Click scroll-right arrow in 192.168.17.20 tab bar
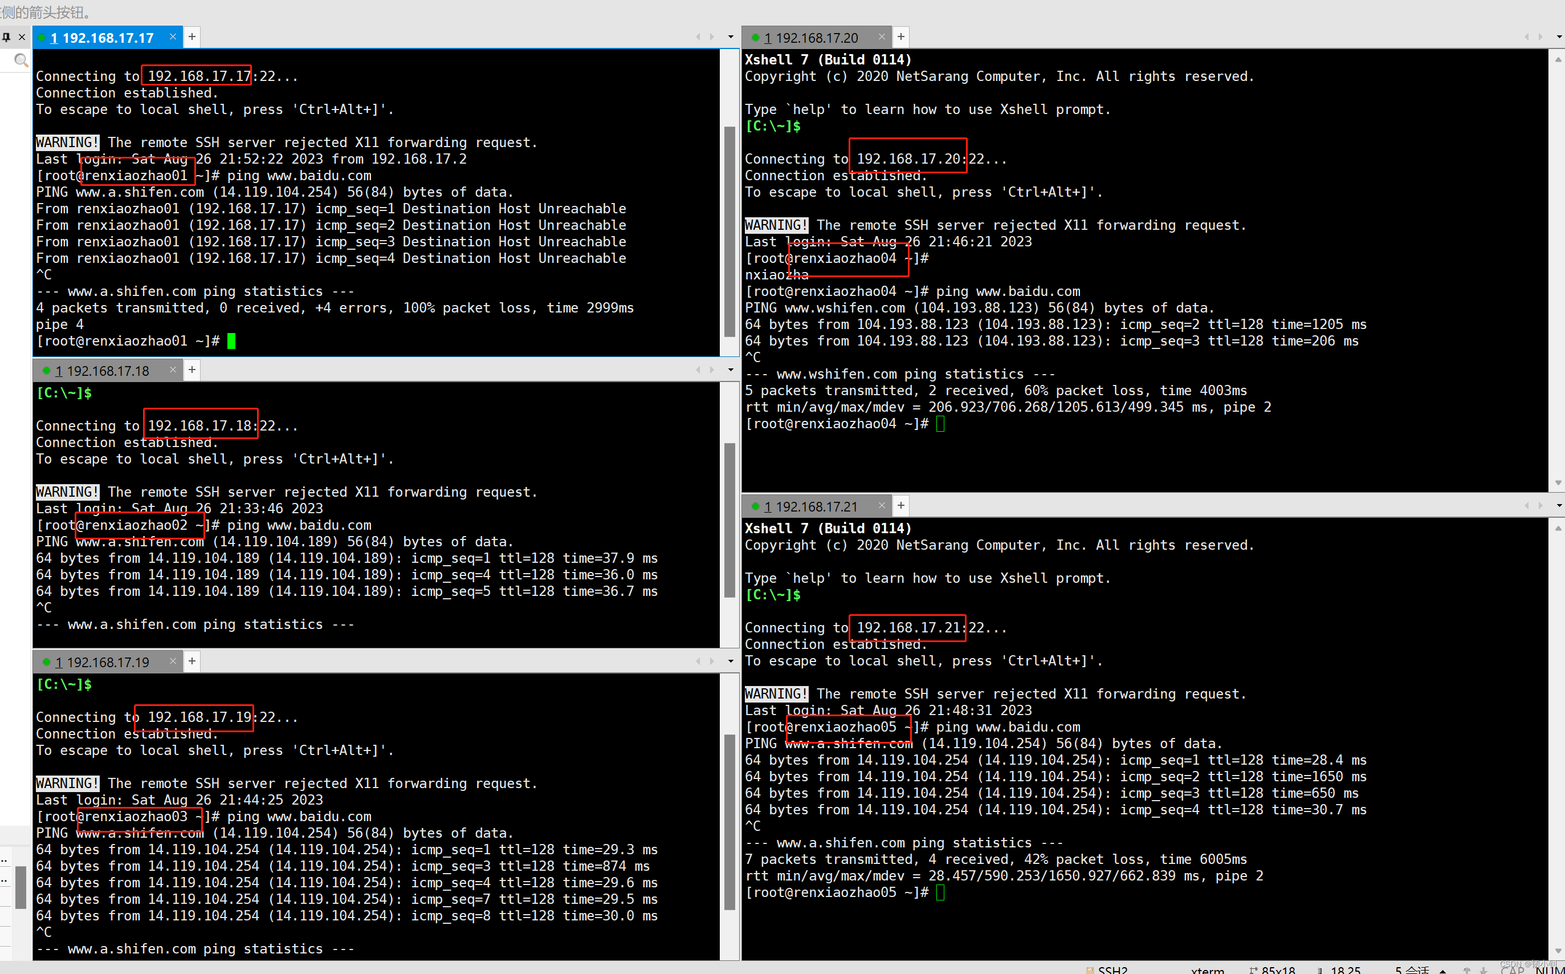The image size is (1565, 974). click(x=1540, y=38)
